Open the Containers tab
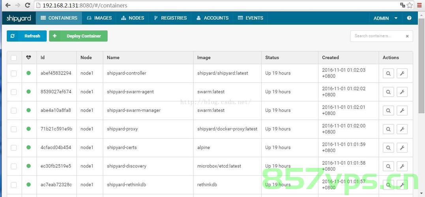425x197 pixels. pyautogui.click(x=59, y=18)
